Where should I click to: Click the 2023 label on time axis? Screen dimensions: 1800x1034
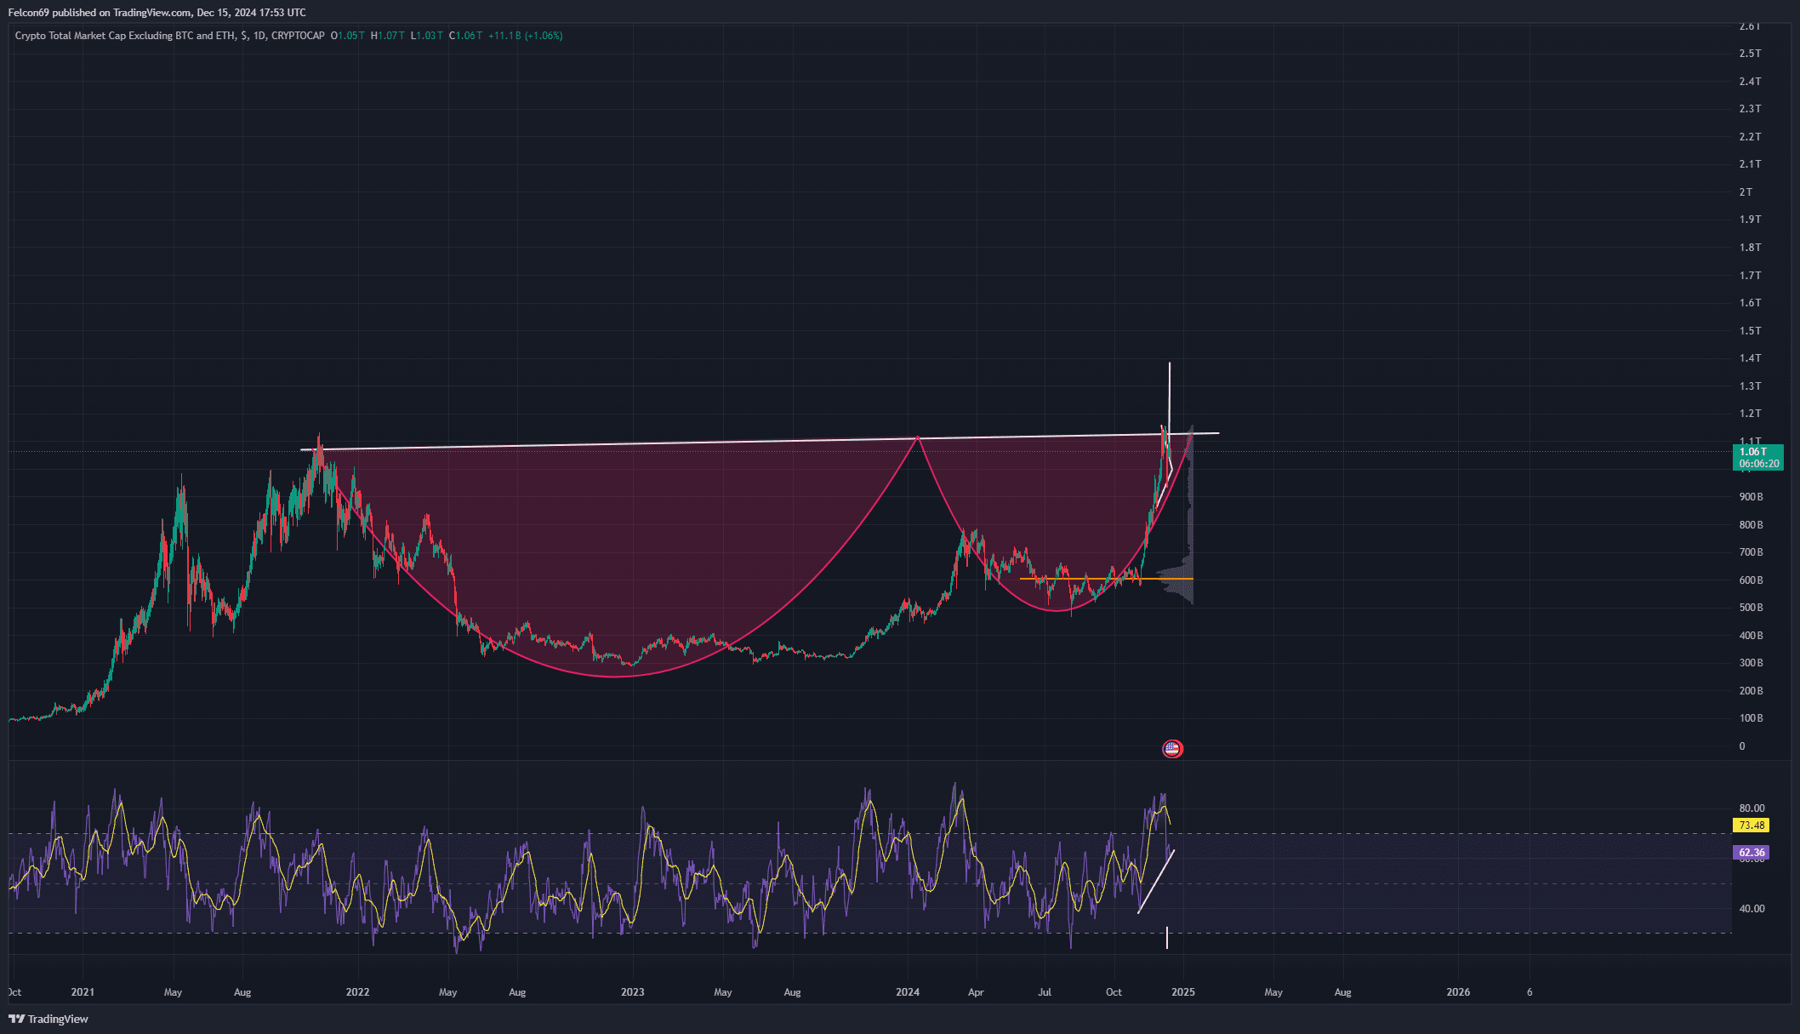pyautogui.click(x=633, y=992)
